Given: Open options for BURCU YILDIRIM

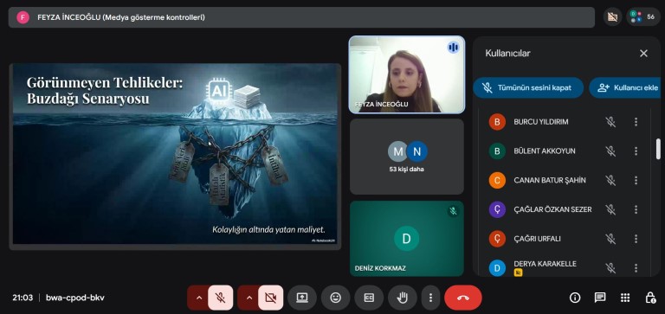Looking at the screenshot, I should tap(636, 122).
